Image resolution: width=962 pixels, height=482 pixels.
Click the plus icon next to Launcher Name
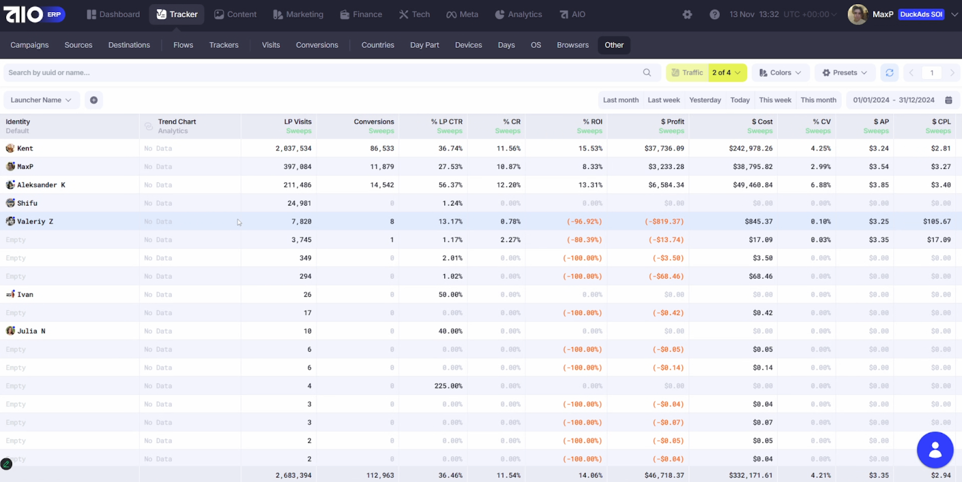tap(94, 100)
